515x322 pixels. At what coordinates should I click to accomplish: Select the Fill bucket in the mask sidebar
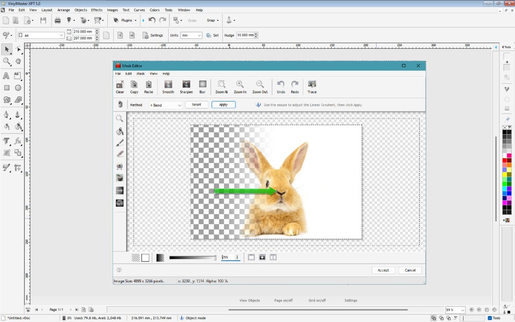pos(119,131)
